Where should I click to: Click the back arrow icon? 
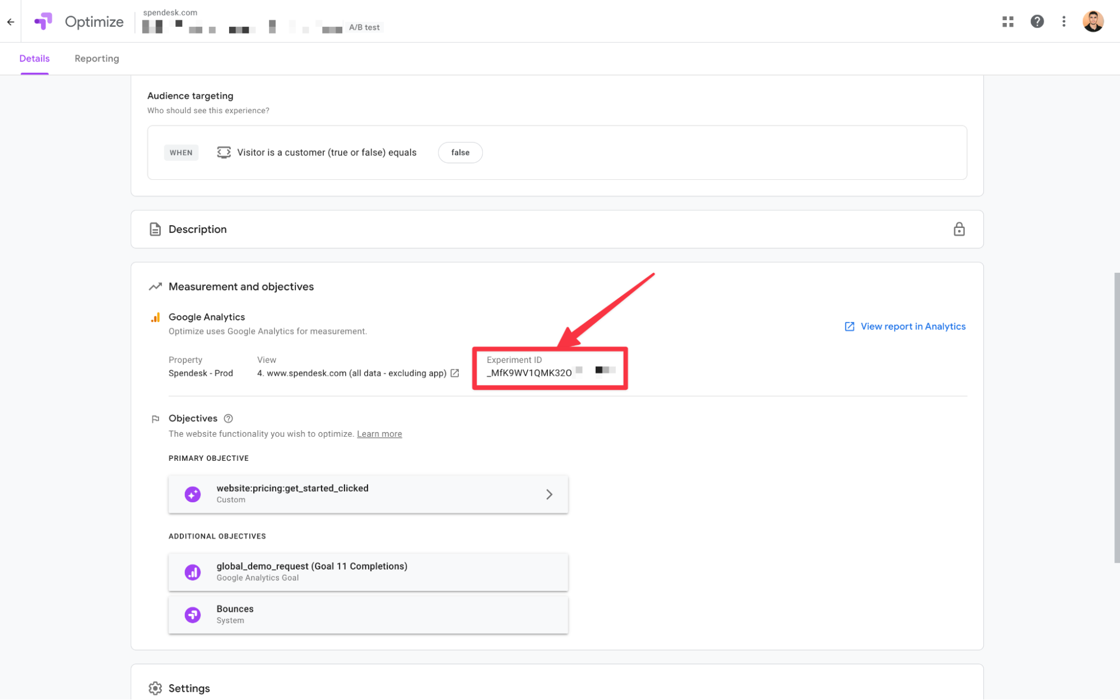pyautogui.click(x=11, y=22)
